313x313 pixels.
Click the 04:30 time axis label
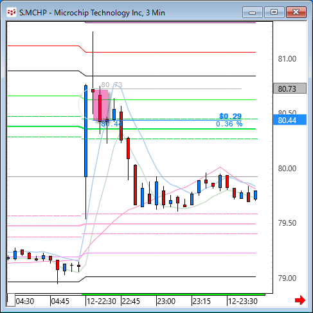[x=25, y=301]
